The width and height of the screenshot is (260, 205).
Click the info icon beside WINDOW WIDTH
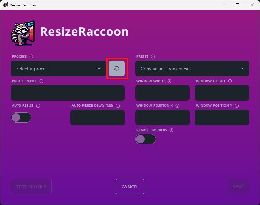click(x=169, y=81)
